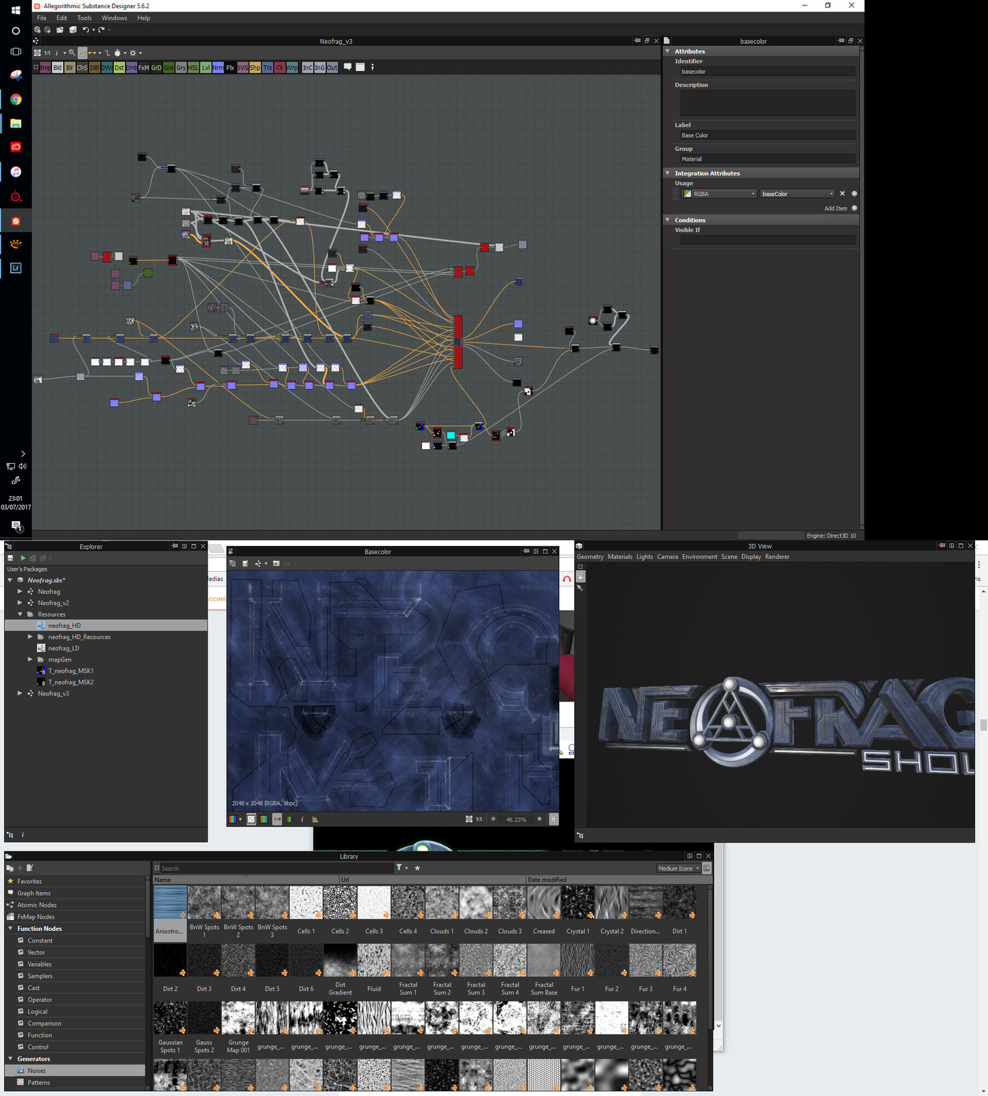
Task: Collapse the Integration Attributes section
Action: click(x=668, y=173)
